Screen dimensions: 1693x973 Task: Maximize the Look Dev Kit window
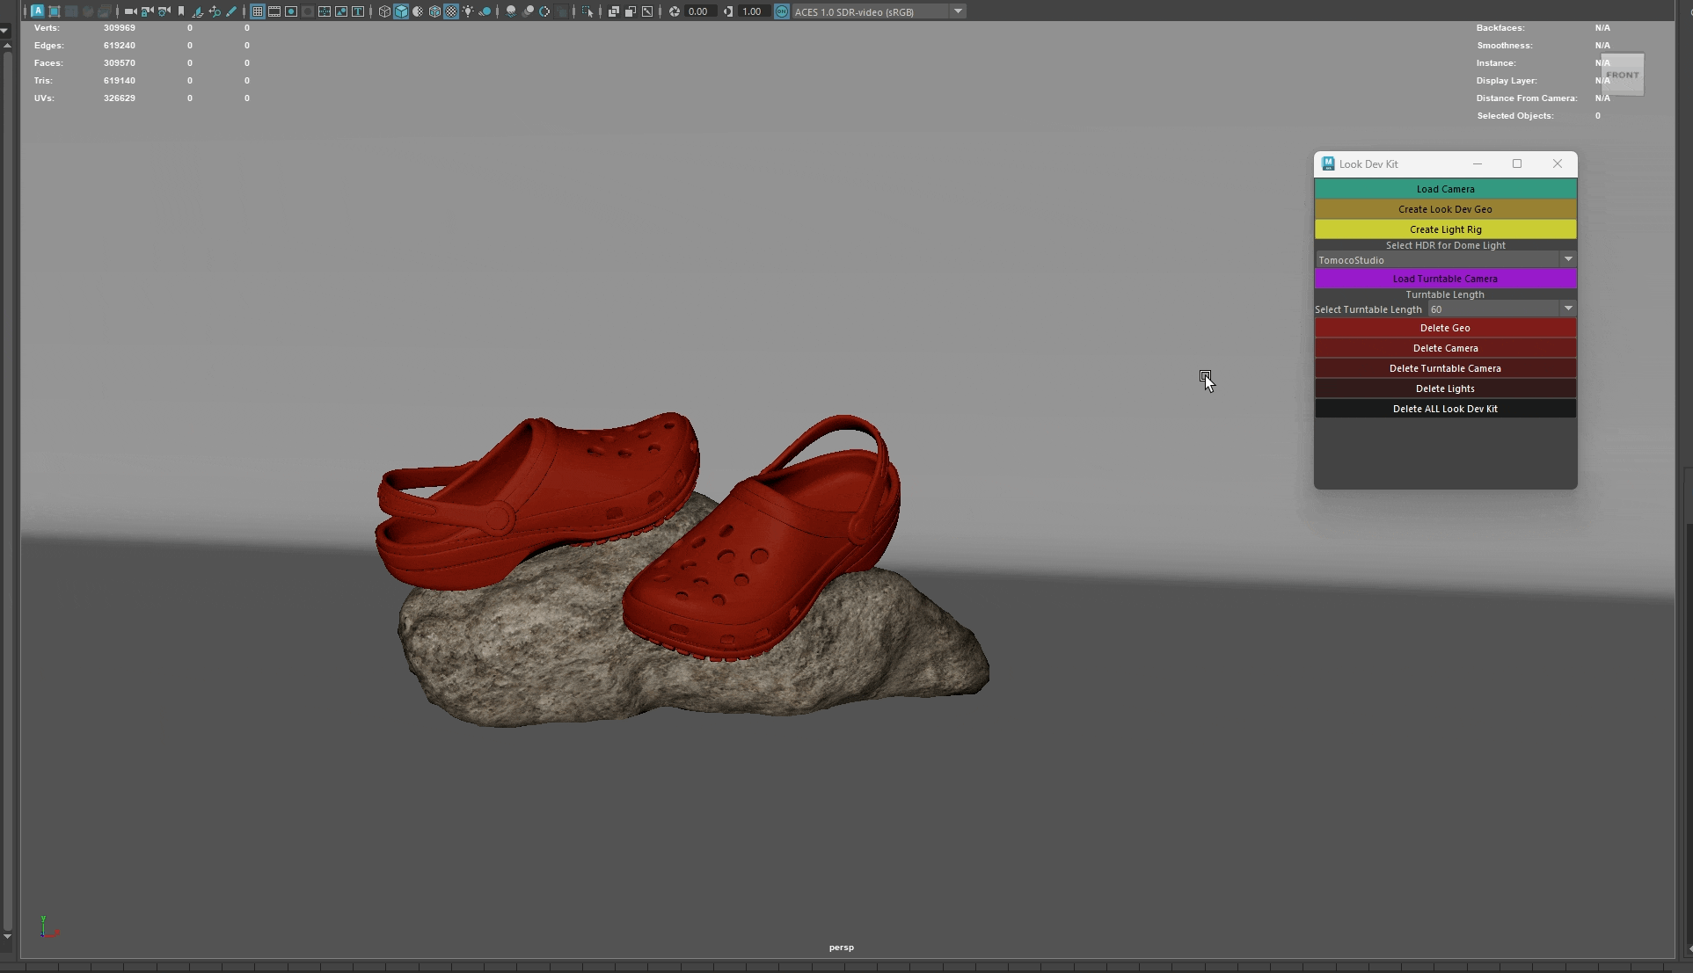(x=1517, y=163)
